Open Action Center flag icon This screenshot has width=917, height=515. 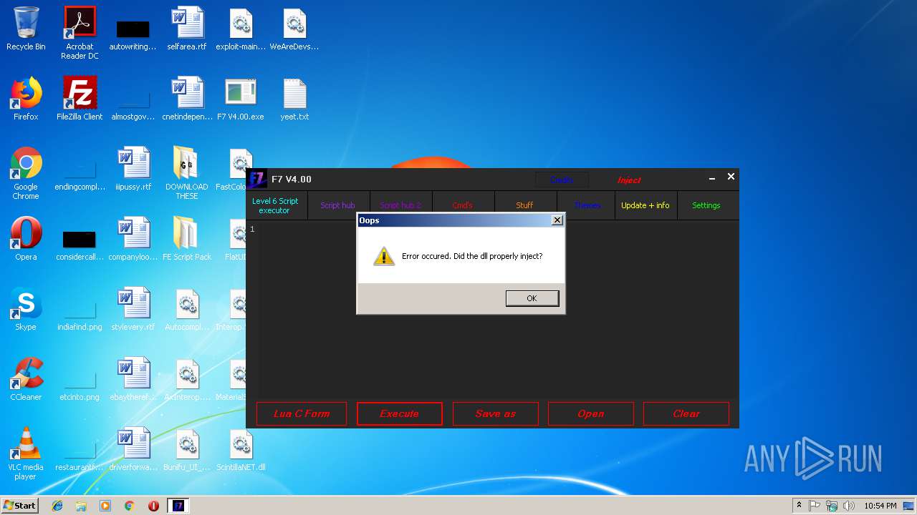[x=815, y=506]
